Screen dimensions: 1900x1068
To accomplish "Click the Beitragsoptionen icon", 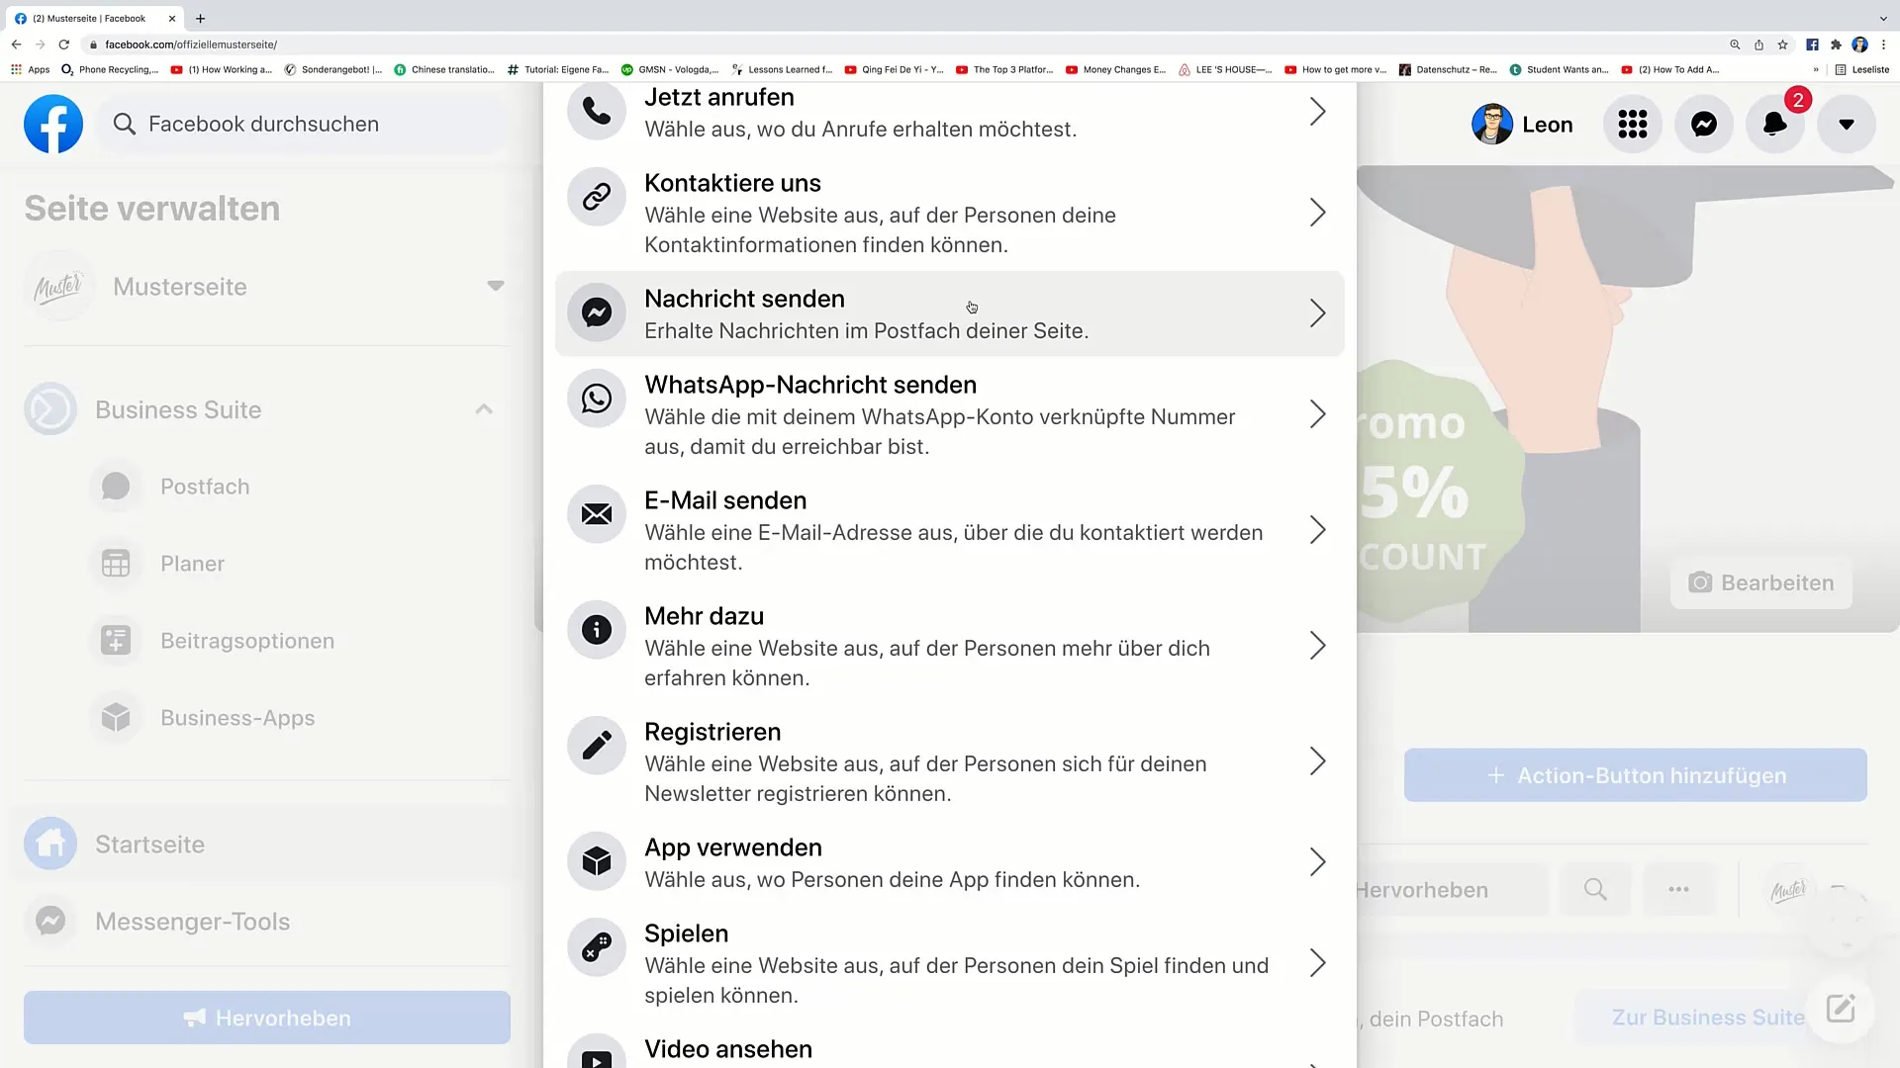I will 116,641.
